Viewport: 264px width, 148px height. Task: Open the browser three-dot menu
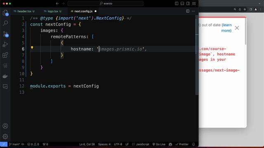click(x=261, y=9)
